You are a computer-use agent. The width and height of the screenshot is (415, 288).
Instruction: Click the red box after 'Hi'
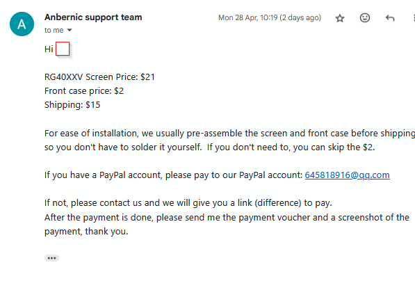63,49
